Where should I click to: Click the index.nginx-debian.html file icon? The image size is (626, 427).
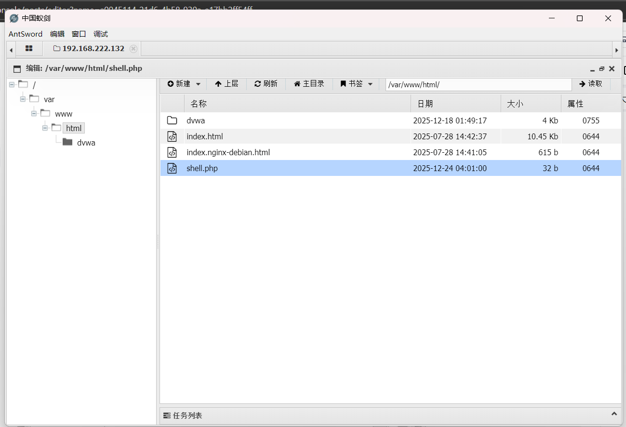click(x=172, y=152)
